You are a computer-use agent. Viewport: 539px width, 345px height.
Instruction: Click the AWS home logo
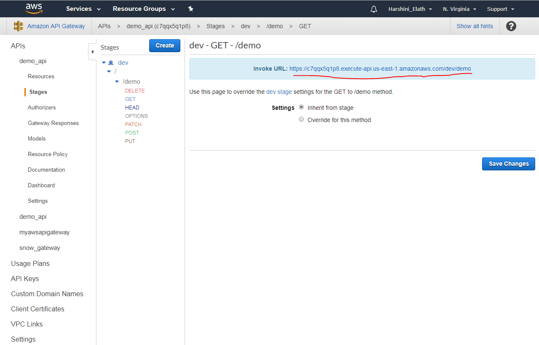(x=33, y=8)
